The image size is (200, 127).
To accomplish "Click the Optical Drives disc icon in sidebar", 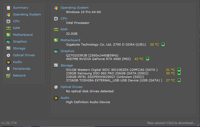I will tap(8, 55).
